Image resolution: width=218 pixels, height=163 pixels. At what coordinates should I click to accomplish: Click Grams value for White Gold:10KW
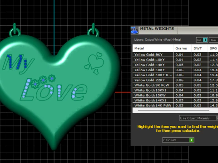point(179,95)
